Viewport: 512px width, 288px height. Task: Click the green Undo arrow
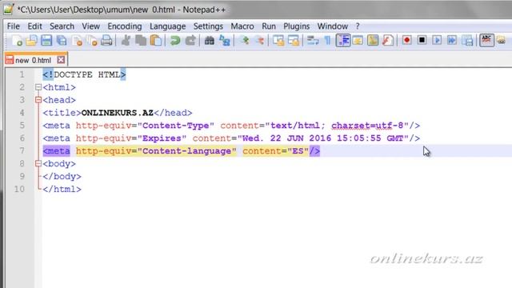(175, 41)
